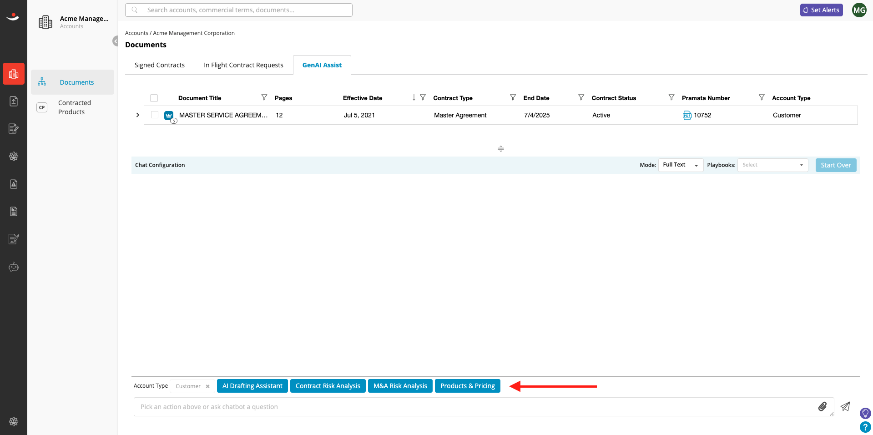Open the help question mark icon

pyautogui.click(x=865, y=427)
